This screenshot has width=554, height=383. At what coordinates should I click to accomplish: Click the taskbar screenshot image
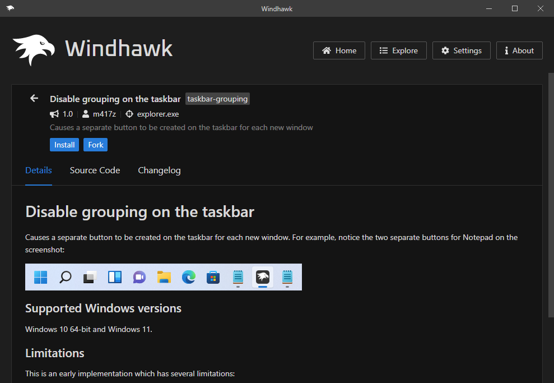click(x=163, y=277)
